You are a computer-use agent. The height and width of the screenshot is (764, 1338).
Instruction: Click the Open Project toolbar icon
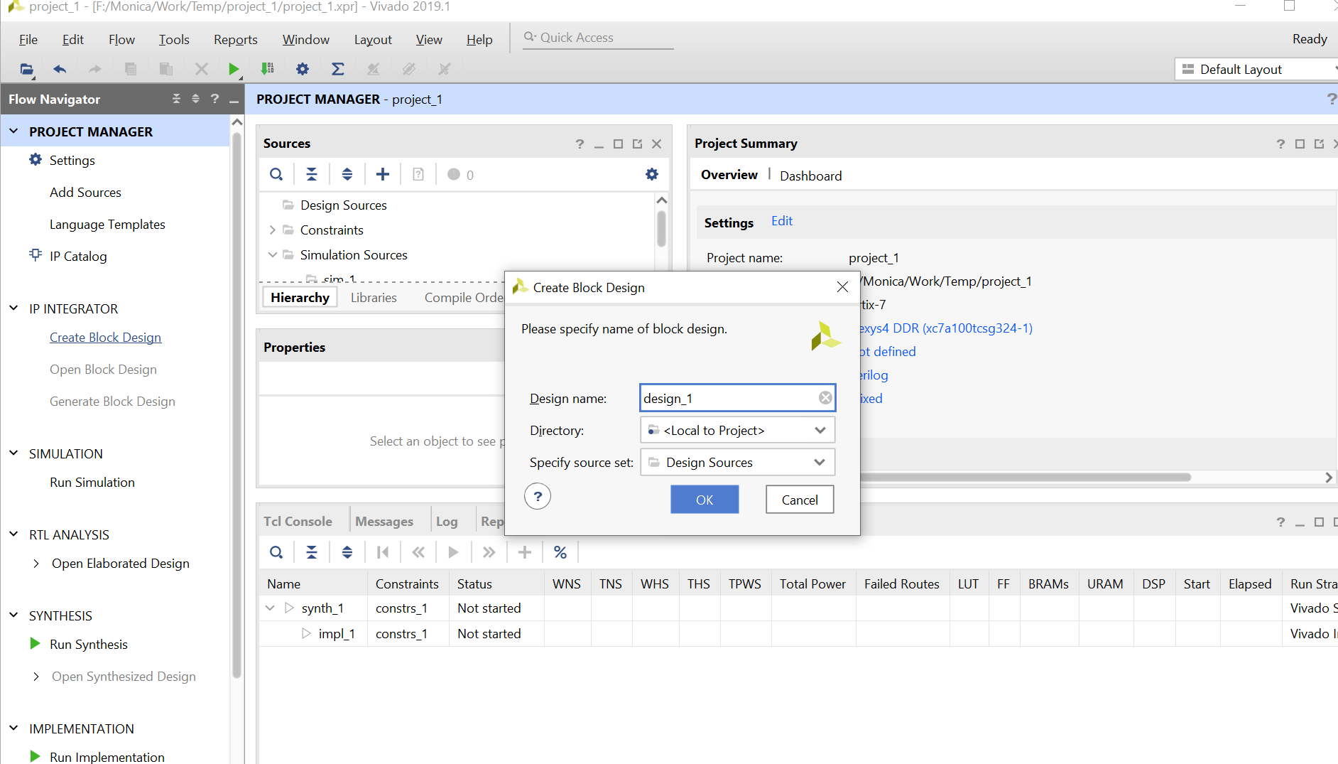click(x=26, y=69)
